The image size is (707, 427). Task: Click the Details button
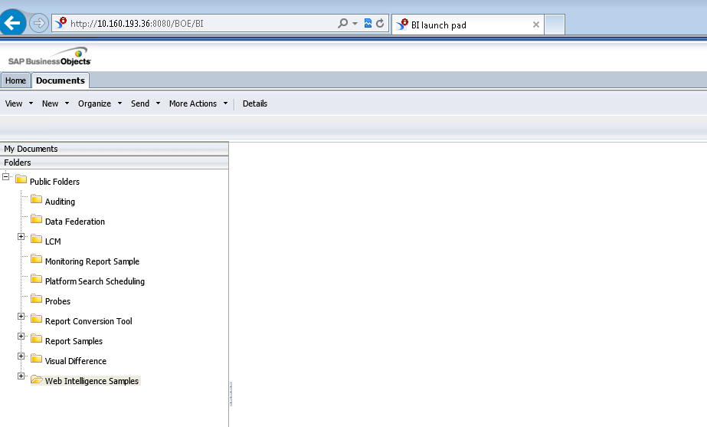255,103
